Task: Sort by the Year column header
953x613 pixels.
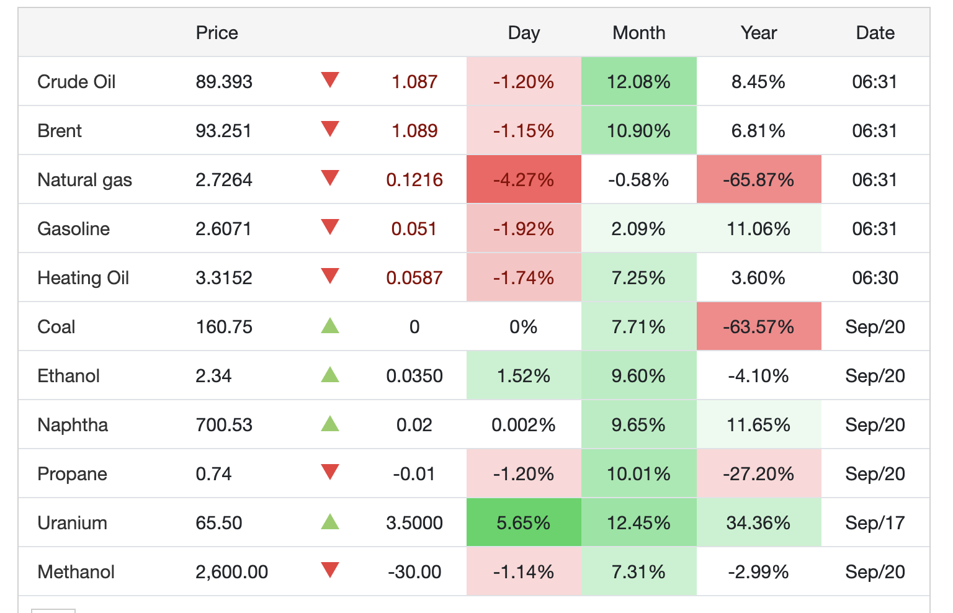Action: [759, 32]
